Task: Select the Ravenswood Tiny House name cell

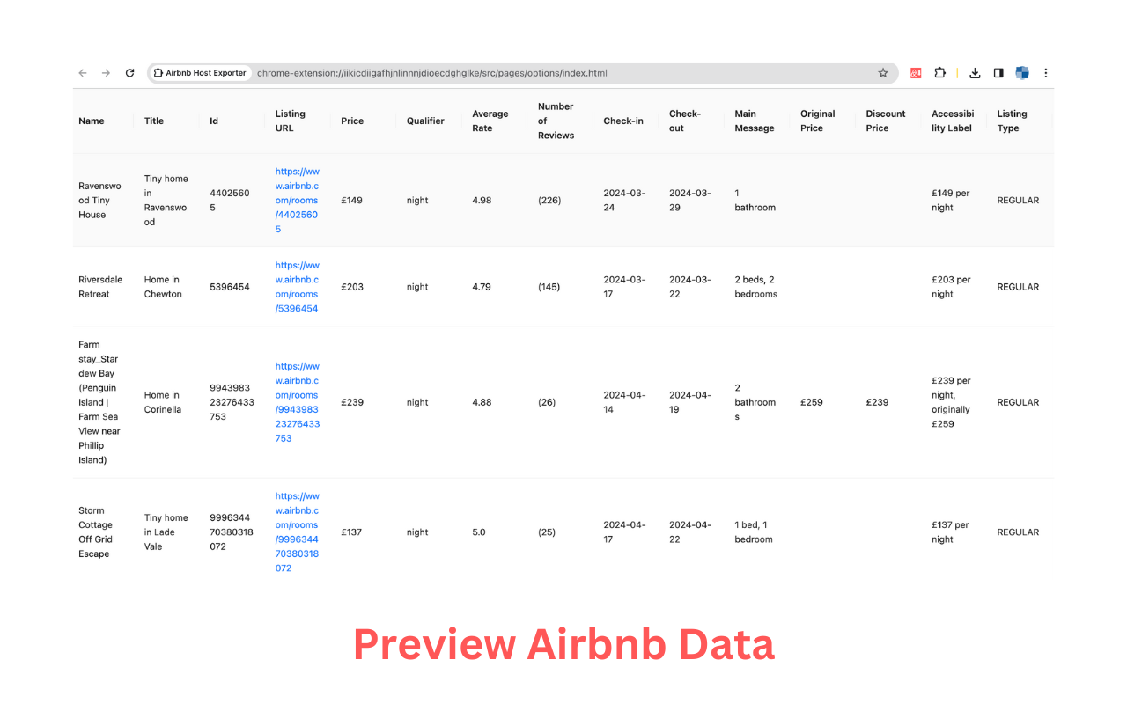Action: pyautogui.click(x=99, y=201)
